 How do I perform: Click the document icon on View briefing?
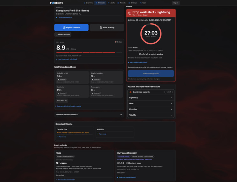[x=101, y=28]
